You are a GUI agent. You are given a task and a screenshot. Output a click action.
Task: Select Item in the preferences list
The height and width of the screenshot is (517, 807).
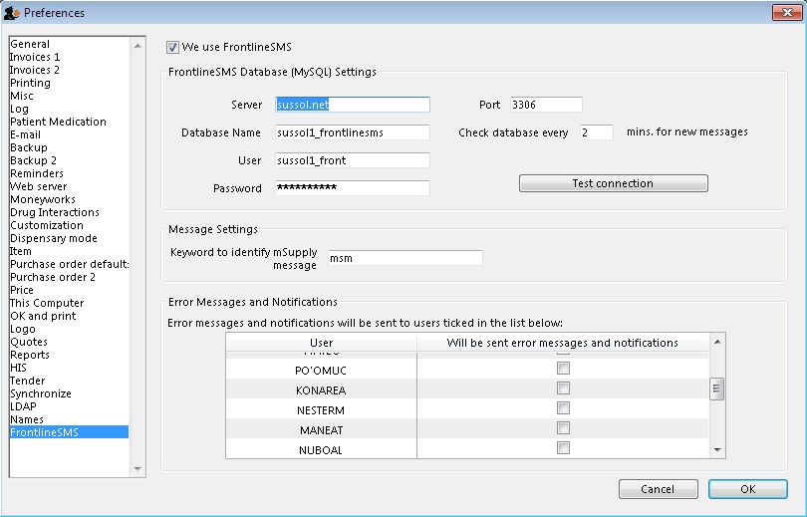pyautogui.click(x=69, y=251)
